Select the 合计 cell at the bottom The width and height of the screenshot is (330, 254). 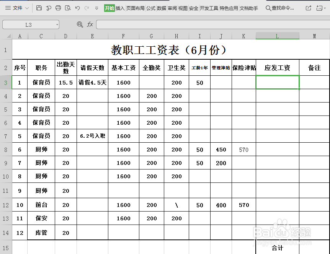point(277,248)
